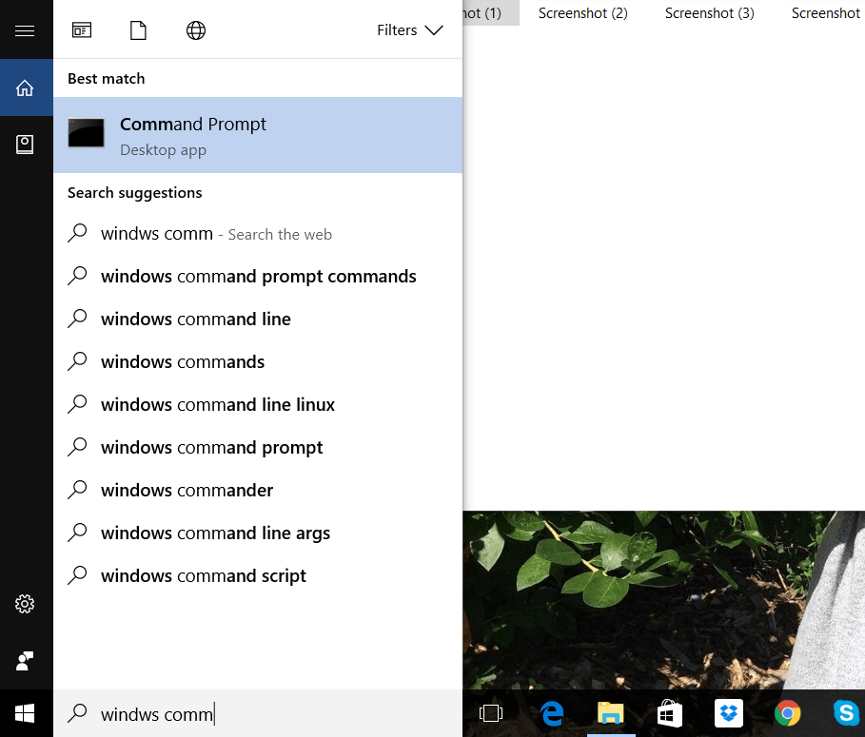Screen dimensions: 865x737
Task: Filter search results to Documents
Action: pyautogui.click(x=138, y=29)
